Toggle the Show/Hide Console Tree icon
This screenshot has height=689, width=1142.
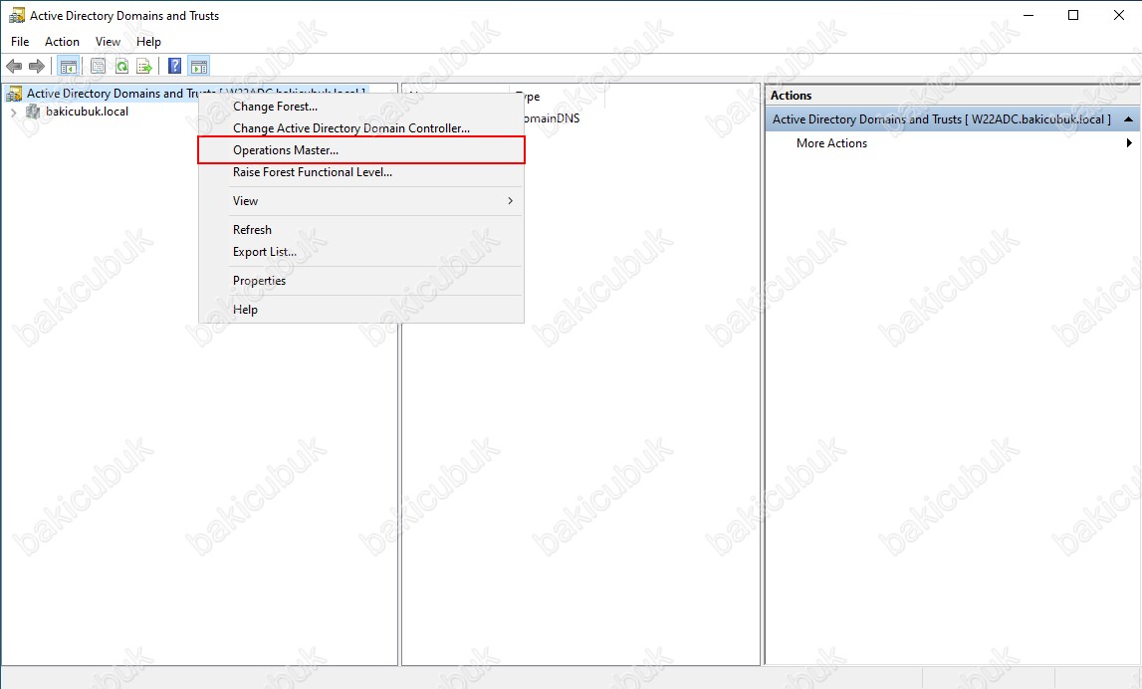pos(69,67)
